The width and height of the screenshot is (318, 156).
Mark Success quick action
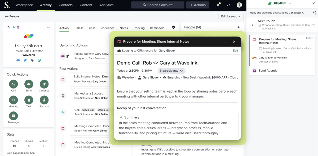pos(44,100)
